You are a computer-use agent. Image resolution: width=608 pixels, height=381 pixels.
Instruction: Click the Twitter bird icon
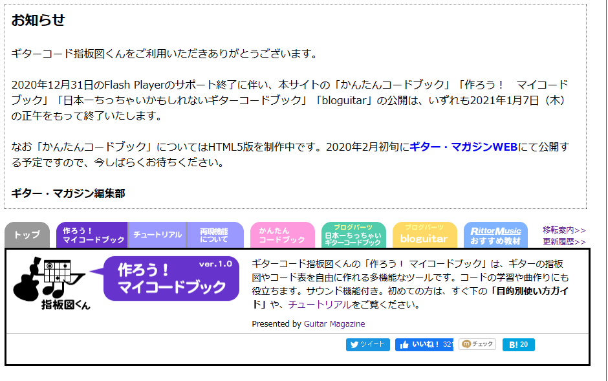click(x=354, y=345)
